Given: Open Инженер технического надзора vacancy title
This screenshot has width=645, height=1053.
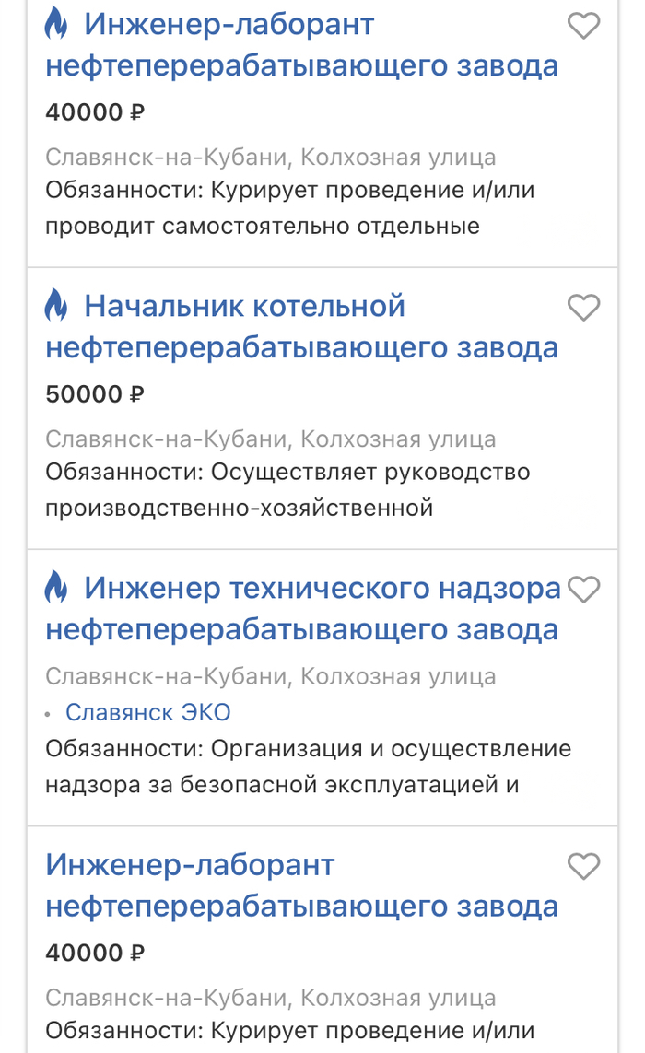Looking at the screenshot, I should [301, 609].
